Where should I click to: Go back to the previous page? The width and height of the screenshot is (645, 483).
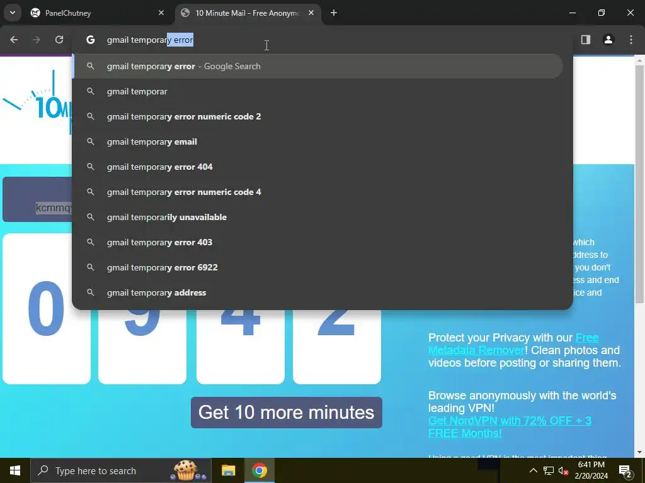coord(14,40)
